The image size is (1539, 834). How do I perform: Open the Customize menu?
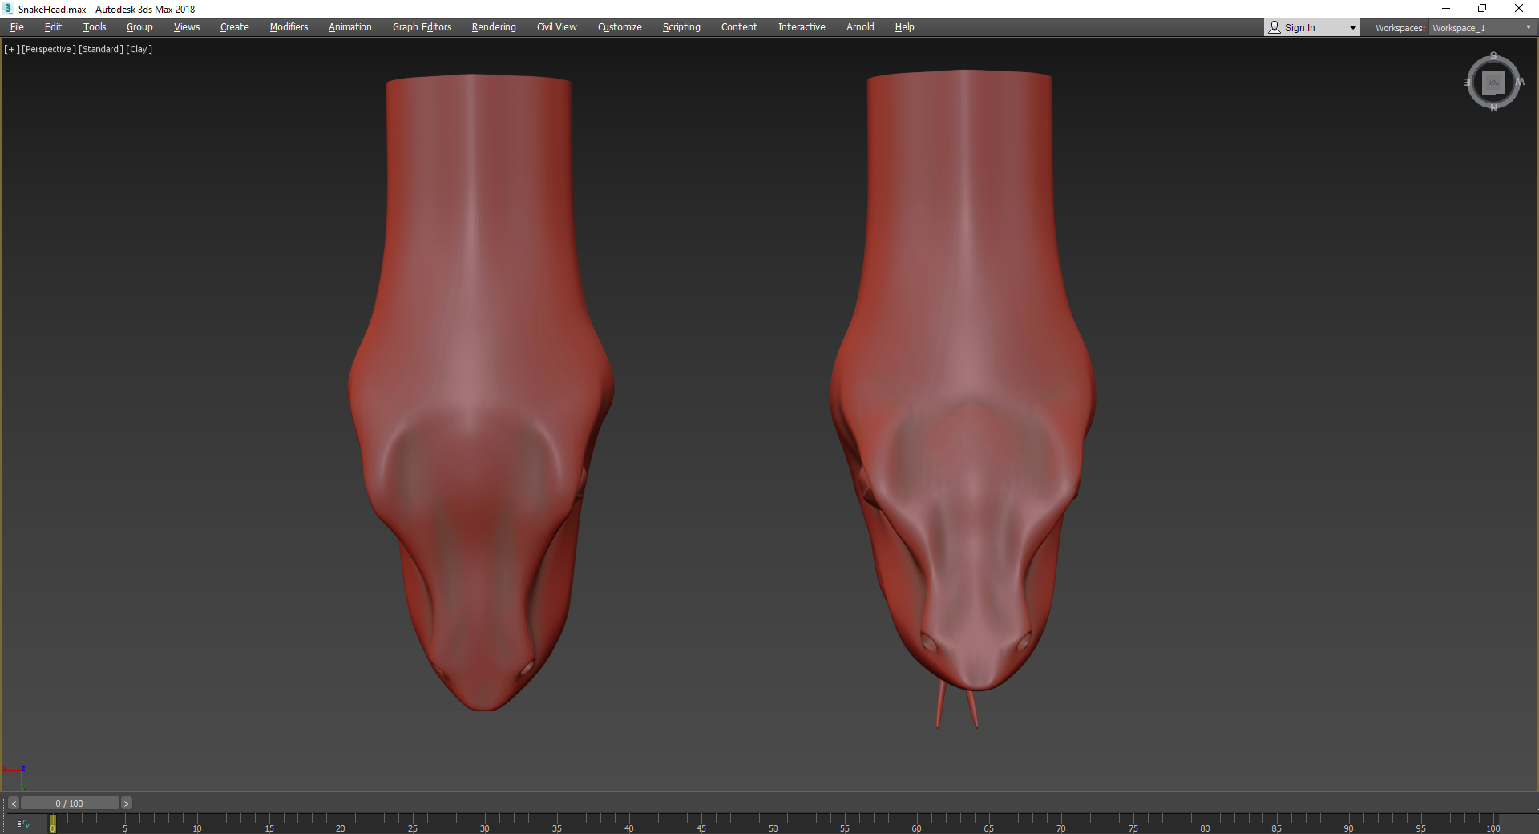pyautogui.click(x=620, y=27)
